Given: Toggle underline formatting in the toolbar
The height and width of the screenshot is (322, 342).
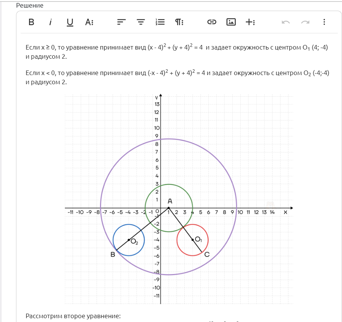Looking at the screenshot, I should click(x=70, y=22).
